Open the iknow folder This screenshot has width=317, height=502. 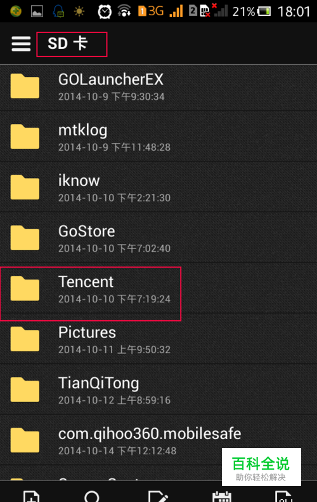(158, 187)
